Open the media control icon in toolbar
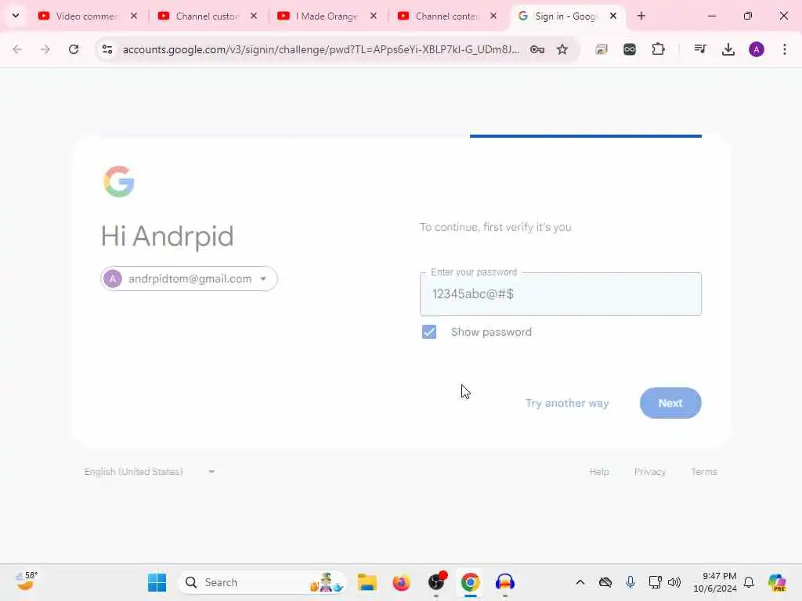This screenshot has width=802, height=601. pyautogui.click(x=700, y=49)
